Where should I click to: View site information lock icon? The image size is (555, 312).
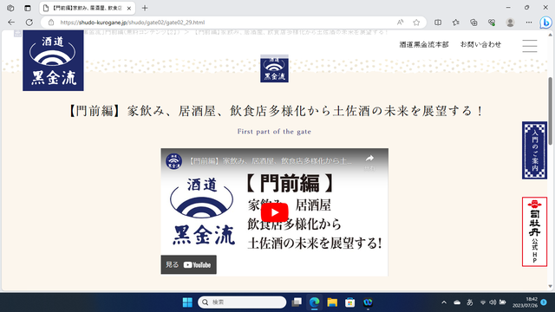51,23
